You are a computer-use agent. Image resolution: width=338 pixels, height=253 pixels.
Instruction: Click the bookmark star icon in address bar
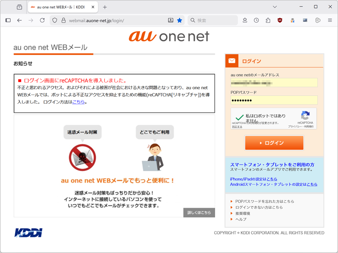(180, 20)
